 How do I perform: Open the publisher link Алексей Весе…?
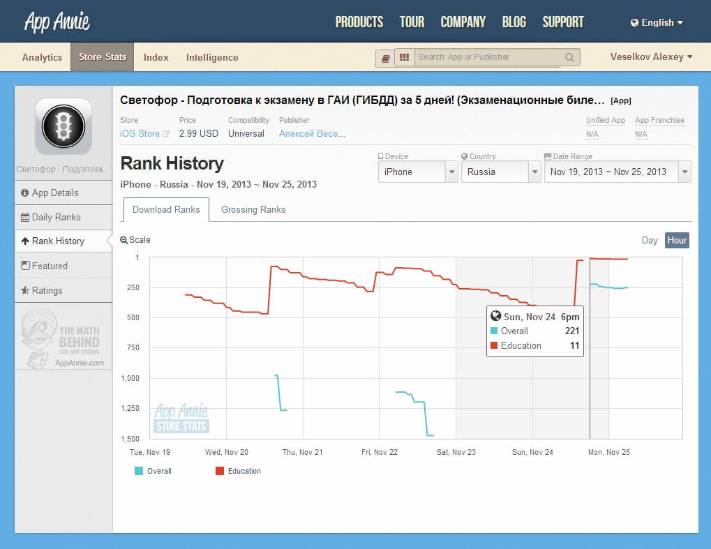click(x=313, y=134)
